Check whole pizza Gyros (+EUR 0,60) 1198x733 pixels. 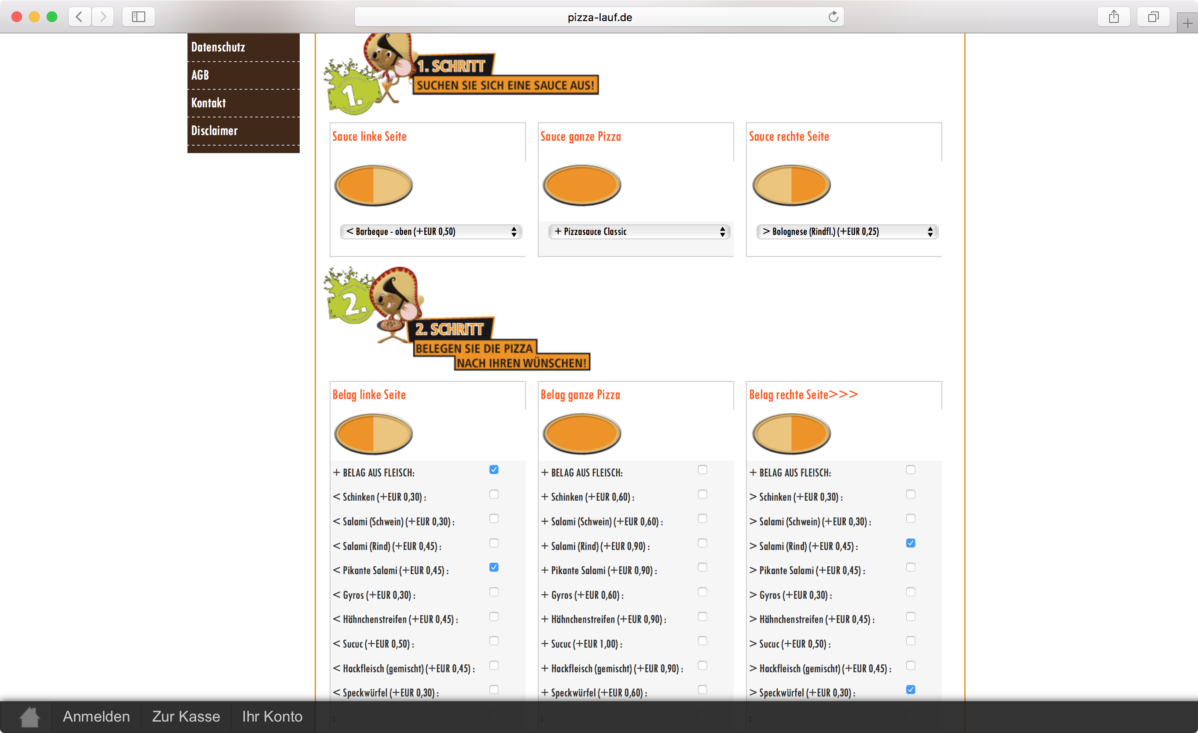702,592
